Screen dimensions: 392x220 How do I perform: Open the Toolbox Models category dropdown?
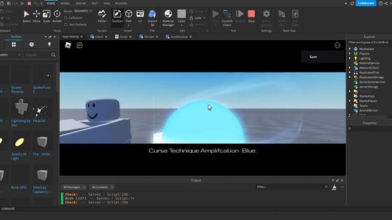click(10, 55)
